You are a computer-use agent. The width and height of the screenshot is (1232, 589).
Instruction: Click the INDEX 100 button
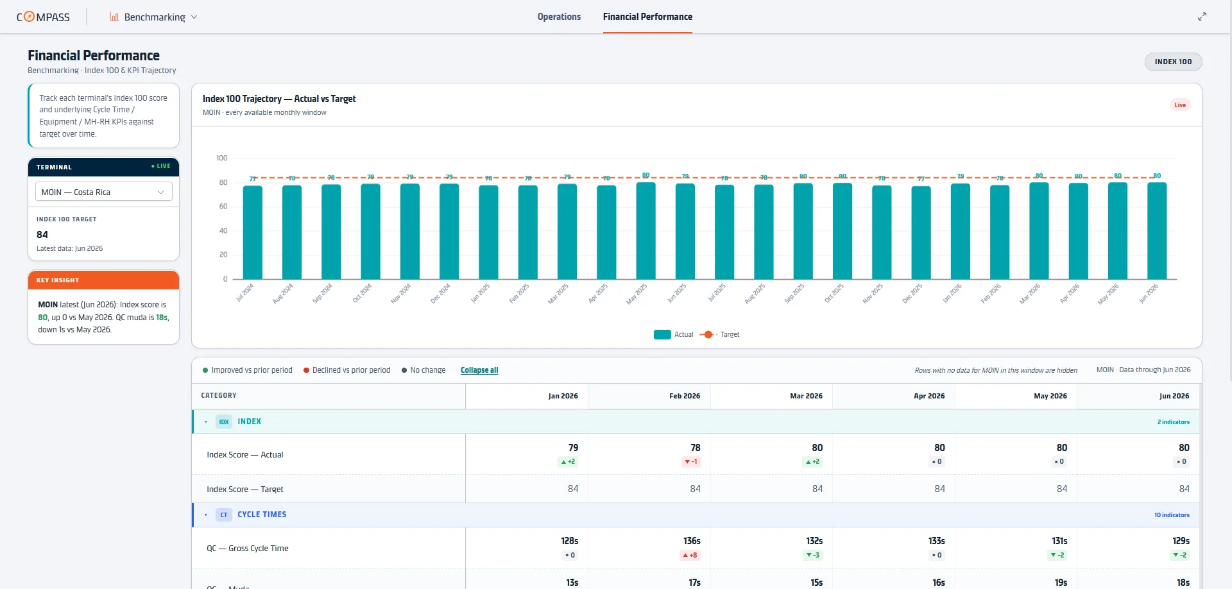click(x=1173, y=62)
